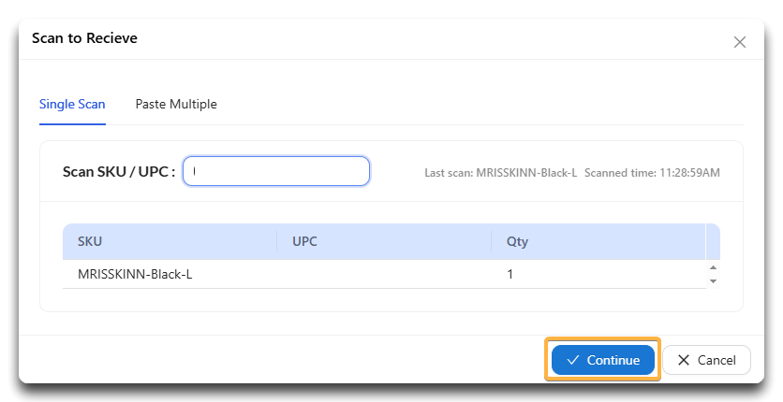Click the Qty value 1 in the row
This screenshot has height=402, width=783.
510,274
